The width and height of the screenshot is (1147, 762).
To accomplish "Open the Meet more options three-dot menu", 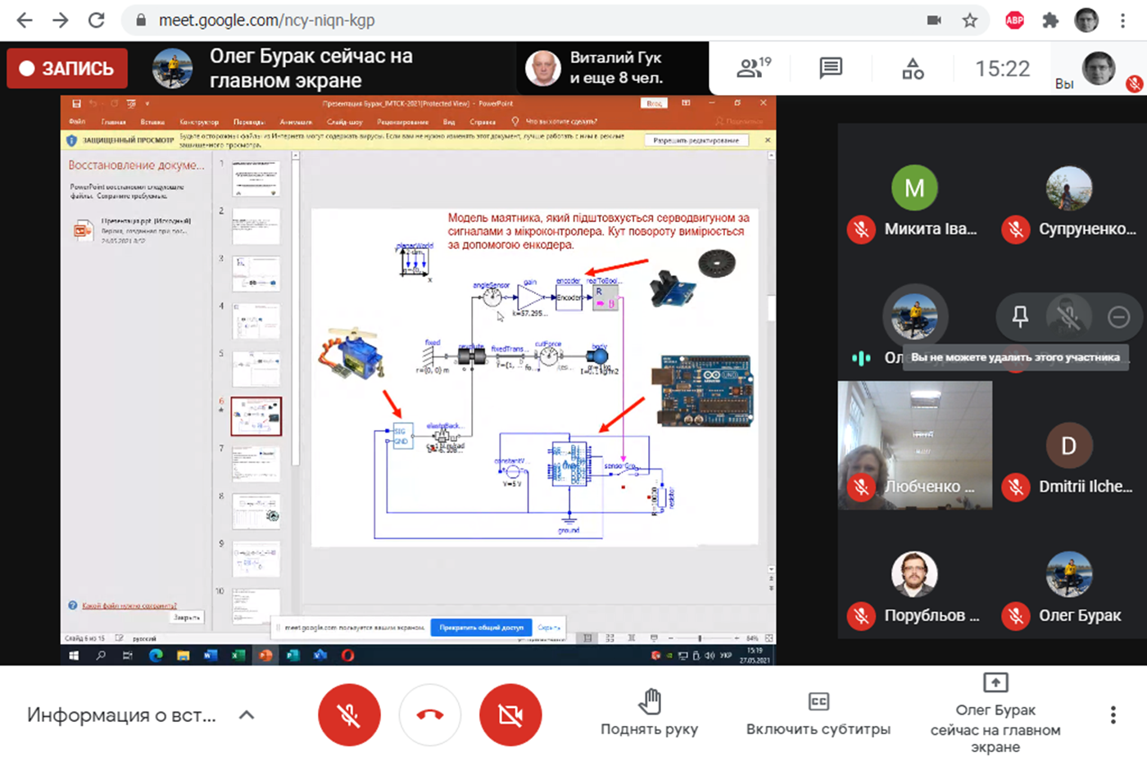I will point(1113,715).
